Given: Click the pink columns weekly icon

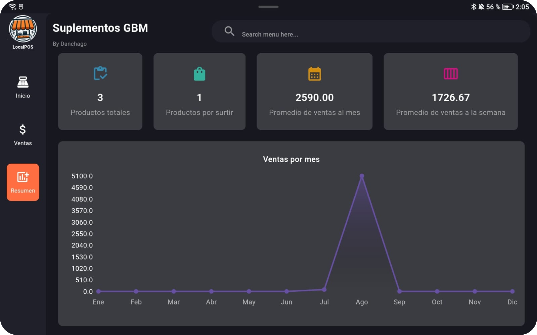Looking at the screenshot, I should coord(450,73).
